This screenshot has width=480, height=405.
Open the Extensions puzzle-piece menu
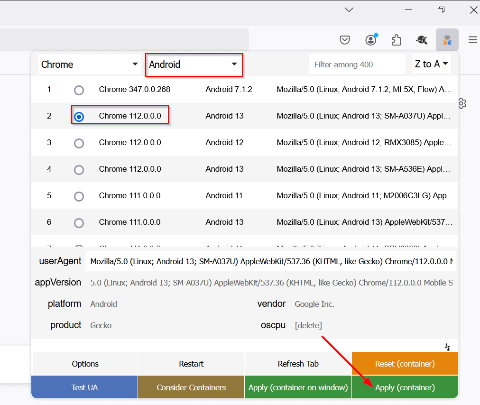[397, 40]
